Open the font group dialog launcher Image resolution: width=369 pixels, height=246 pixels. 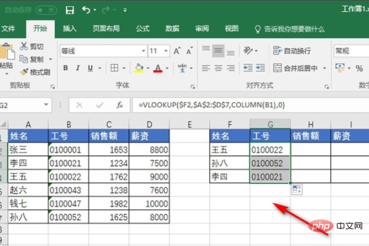point(192,87)
